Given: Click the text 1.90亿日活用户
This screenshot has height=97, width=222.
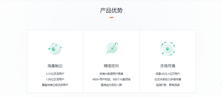Looking at the screenshot, I should [x=55, y=79].
